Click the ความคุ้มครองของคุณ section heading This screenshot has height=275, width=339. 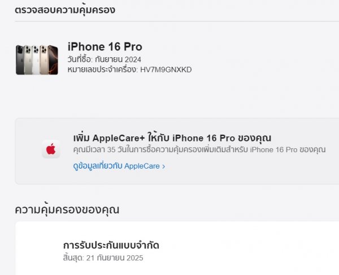point(67,209)
